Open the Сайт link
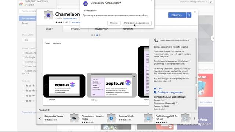Viewport: 235px width, 132px height. click(160, 89)
